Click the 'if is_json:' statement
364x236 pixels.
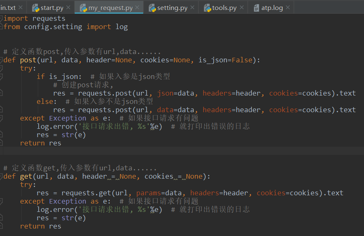click(x=59, y=76)
